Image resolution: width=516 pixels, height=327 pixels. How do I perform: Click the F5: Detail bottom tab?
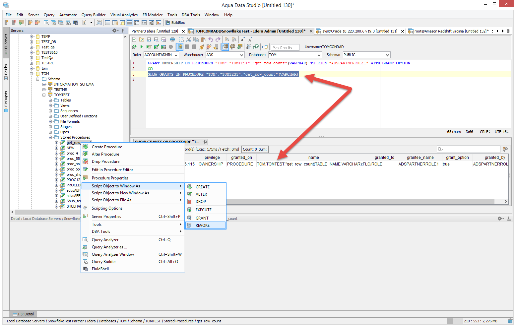[23, 314]
